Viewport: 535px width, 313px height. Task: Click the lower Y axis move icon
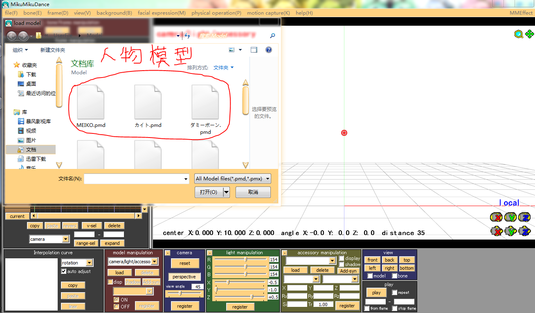click(510, 231)
